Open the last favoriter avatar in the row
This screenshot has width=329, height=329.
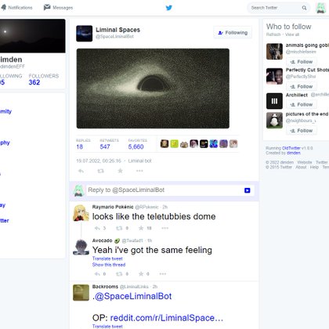pos(233,143)
